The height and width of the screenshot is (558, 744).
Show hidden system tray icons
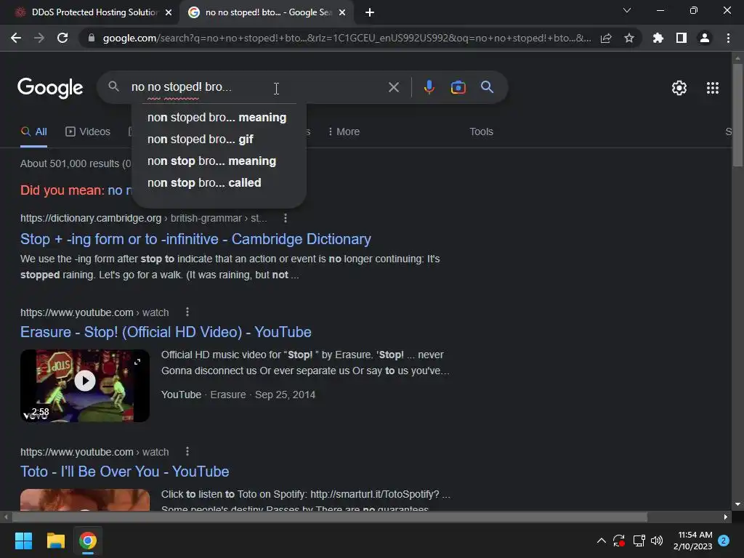pos(601,541)
